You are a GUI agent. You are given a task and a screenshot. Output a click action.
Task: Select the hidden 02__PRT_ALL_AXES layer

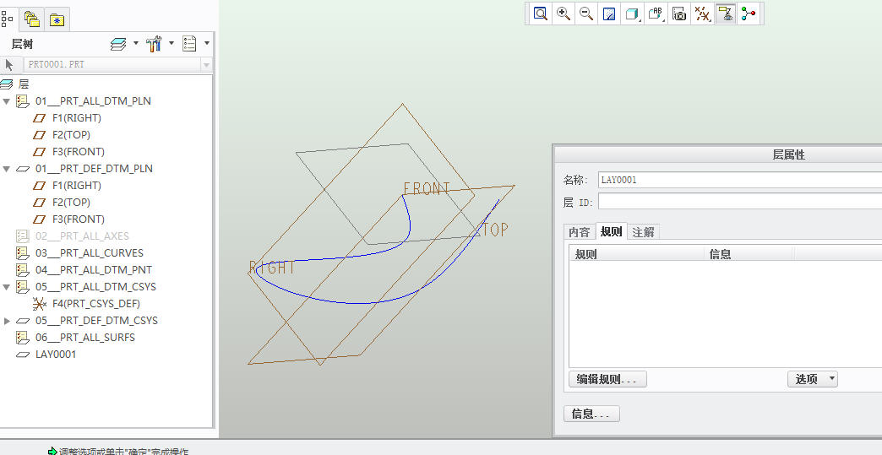pyautogui.click(x=82, y=236)
